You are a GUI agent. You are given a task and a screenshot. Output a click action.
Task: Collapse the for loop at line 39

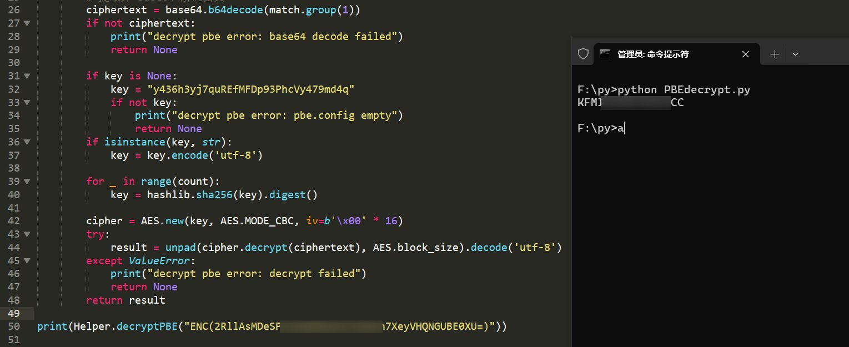27,182
